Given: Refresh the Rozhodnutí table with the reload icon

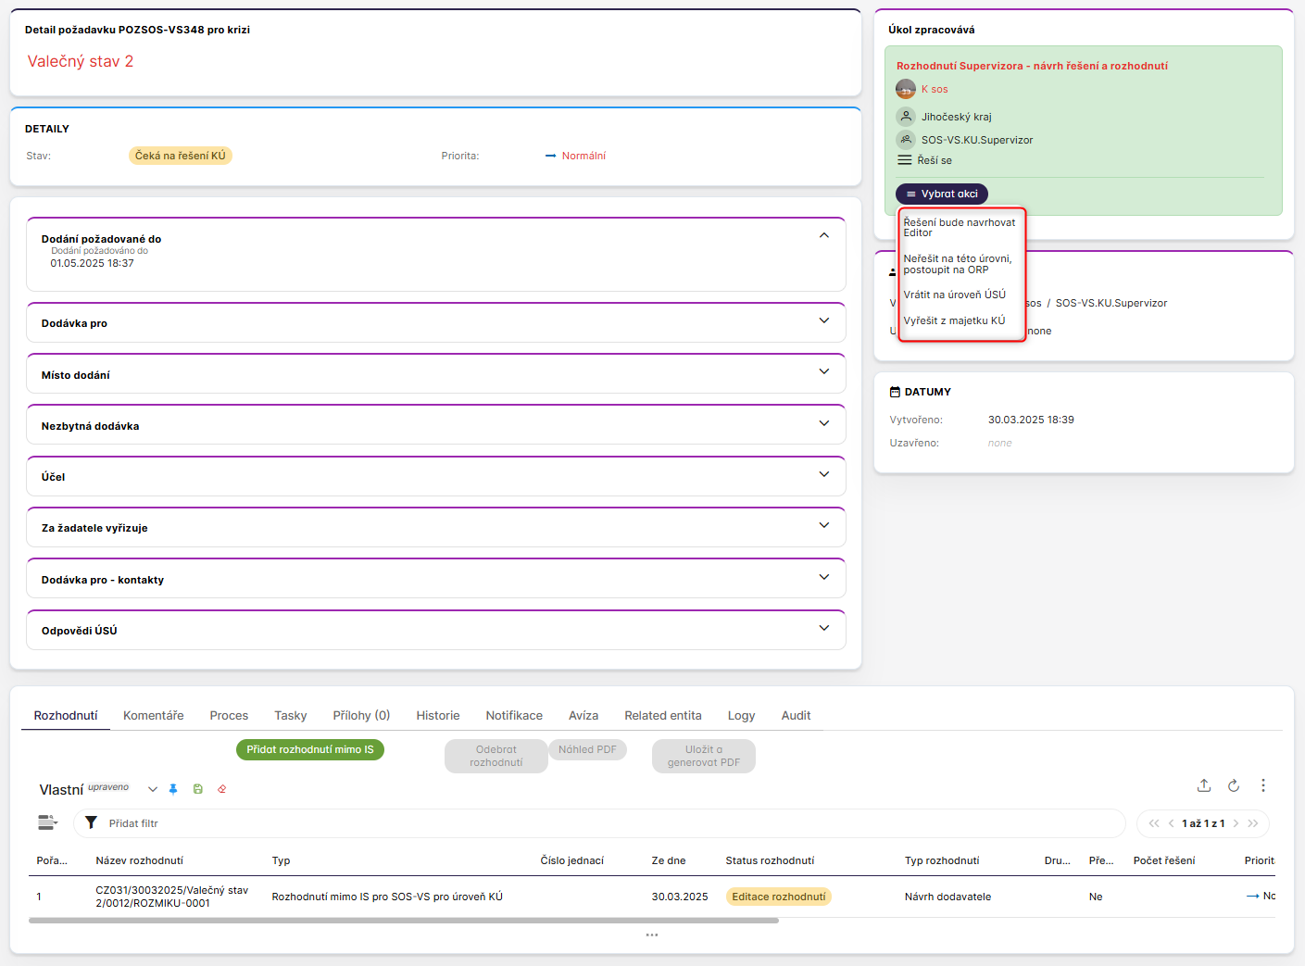Looking at the screenshot, I should 1233,785.
